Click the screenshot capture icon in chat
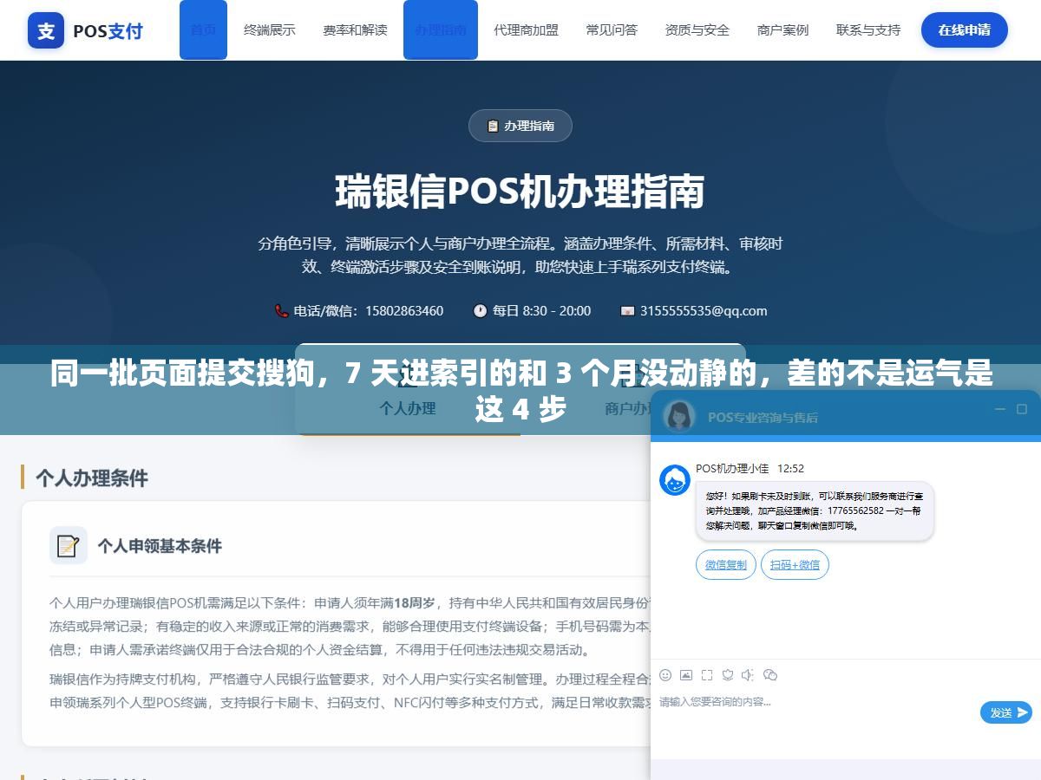This screenshot has width=1041, height=780. pyautogui.click(x=707, y=674)
